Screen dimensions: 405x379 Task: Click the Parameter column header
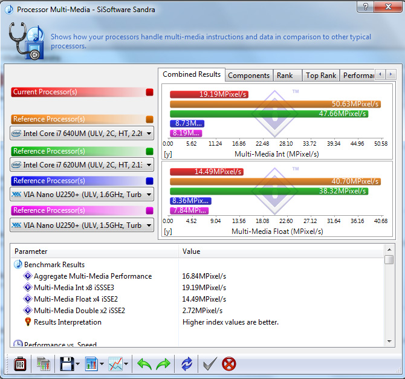pos(94,251)
